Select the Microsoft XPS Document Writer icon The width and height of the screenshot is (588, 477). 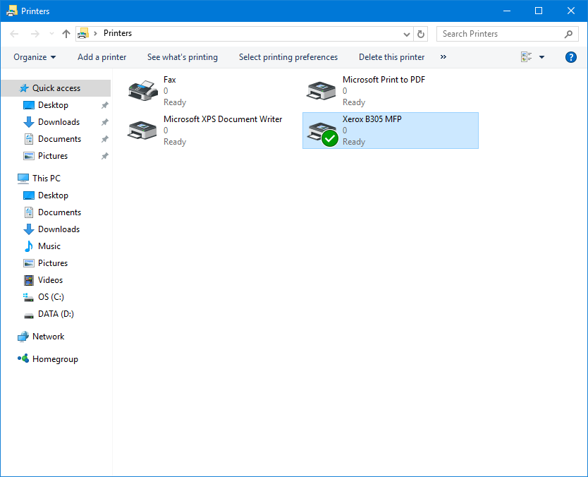(142, 131)
